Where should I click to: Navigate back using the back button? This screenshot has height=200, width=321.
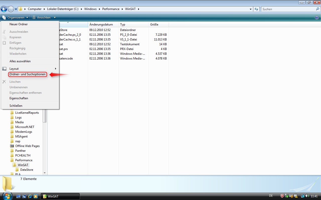coord(4,9)
